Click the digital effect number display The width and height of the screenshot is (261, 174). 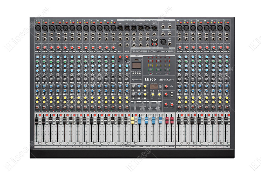point(153,87)
